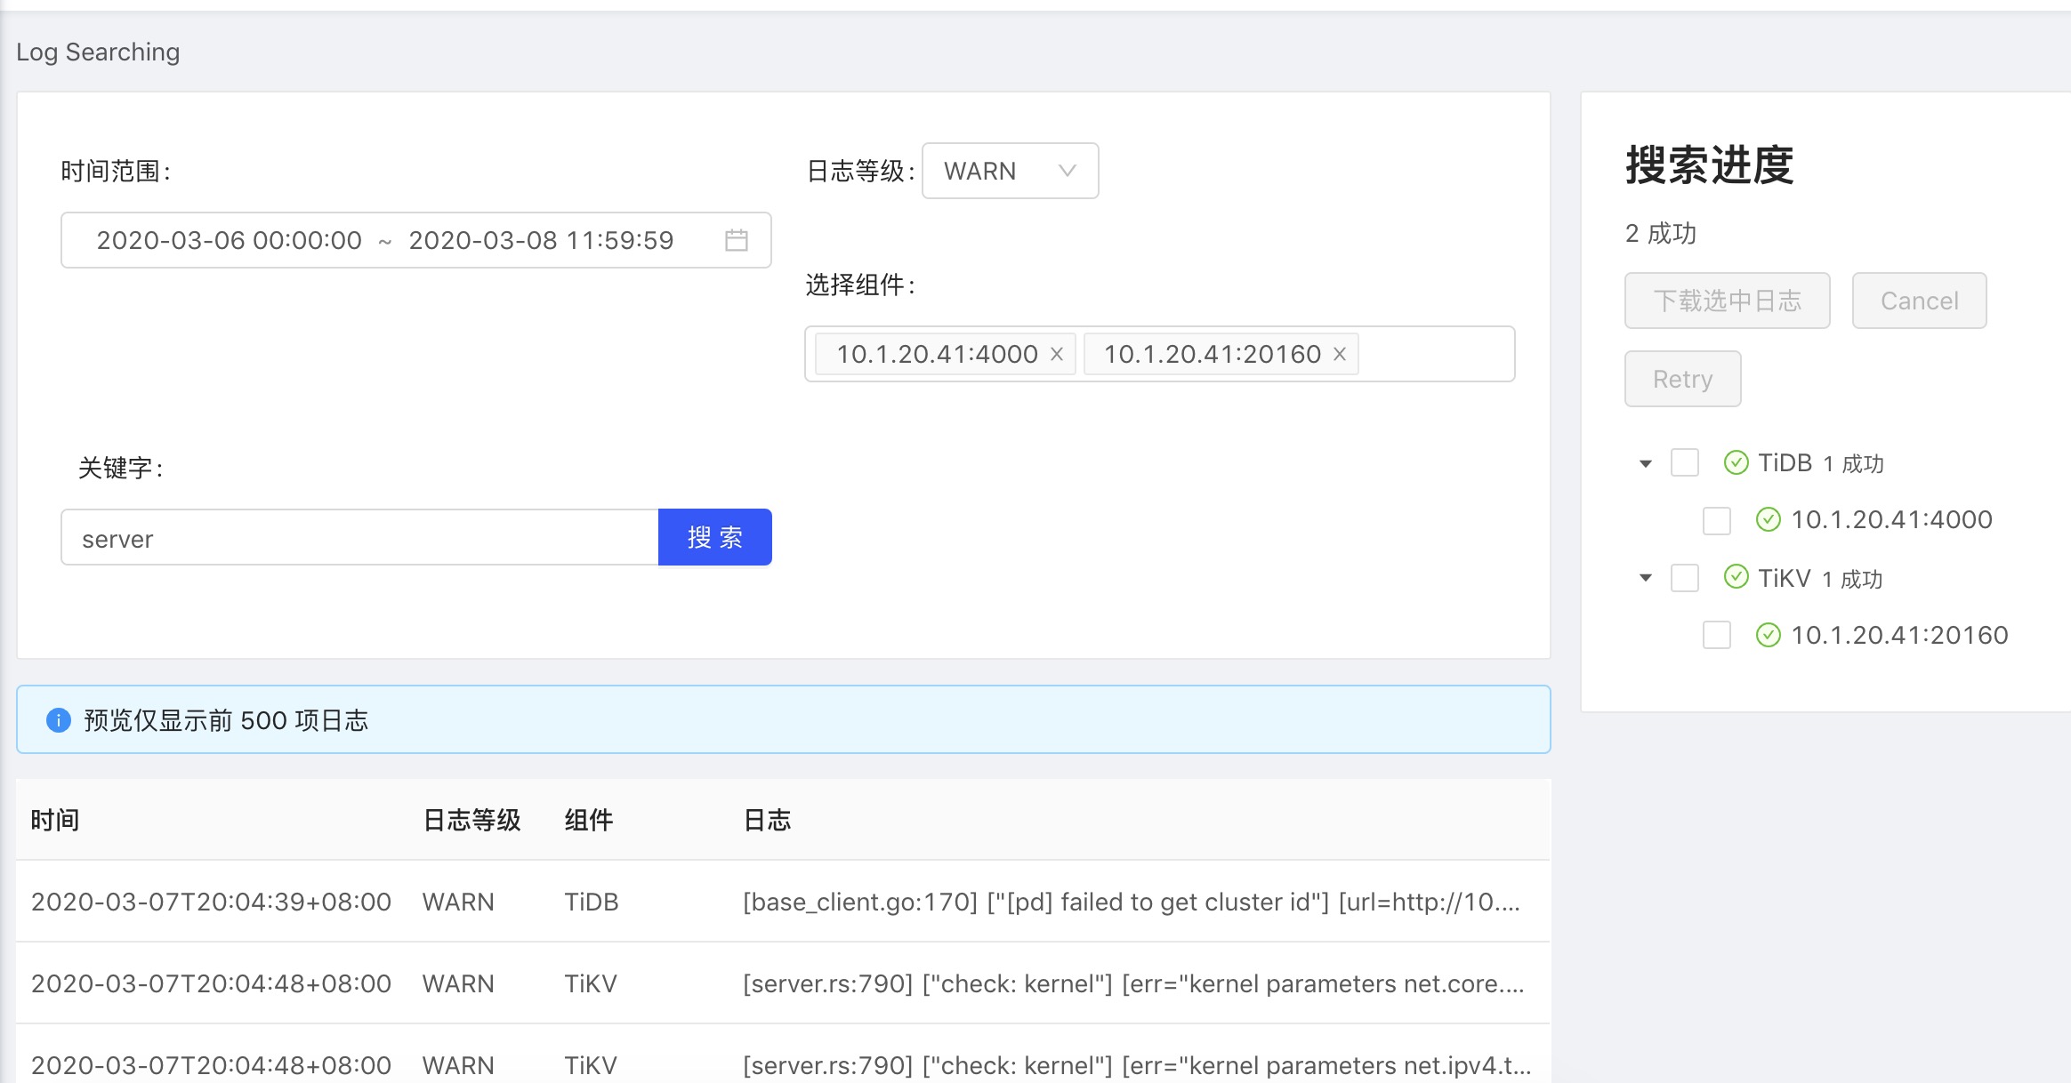Check the TiKV group checkbox
This screenshot has height=1083, width=2071.
tap(1684, 578)
